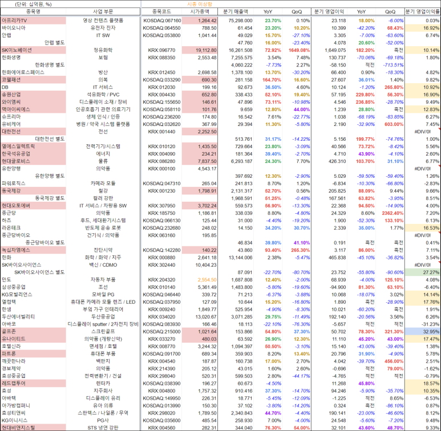Image resolution: width=441 pixels, height=431 pixels.
Task: Select the 깨끗한나라 name cell
Action: (33, 361)
